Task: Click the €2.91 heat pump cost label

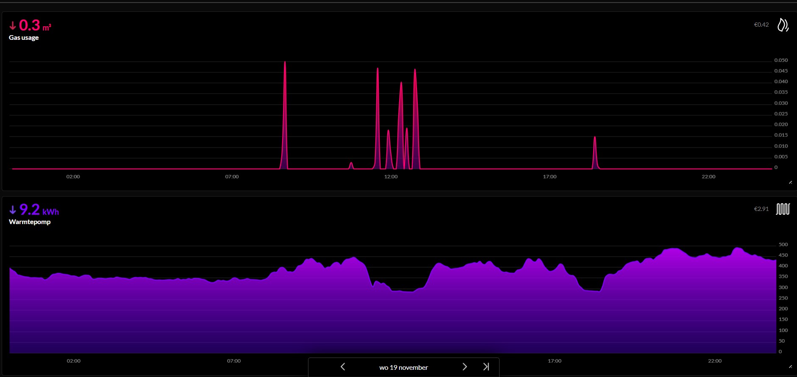Action: coord(761,209)
